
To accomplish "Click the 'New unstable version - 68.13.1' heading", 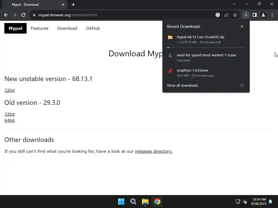I will [x=48, y=79].
